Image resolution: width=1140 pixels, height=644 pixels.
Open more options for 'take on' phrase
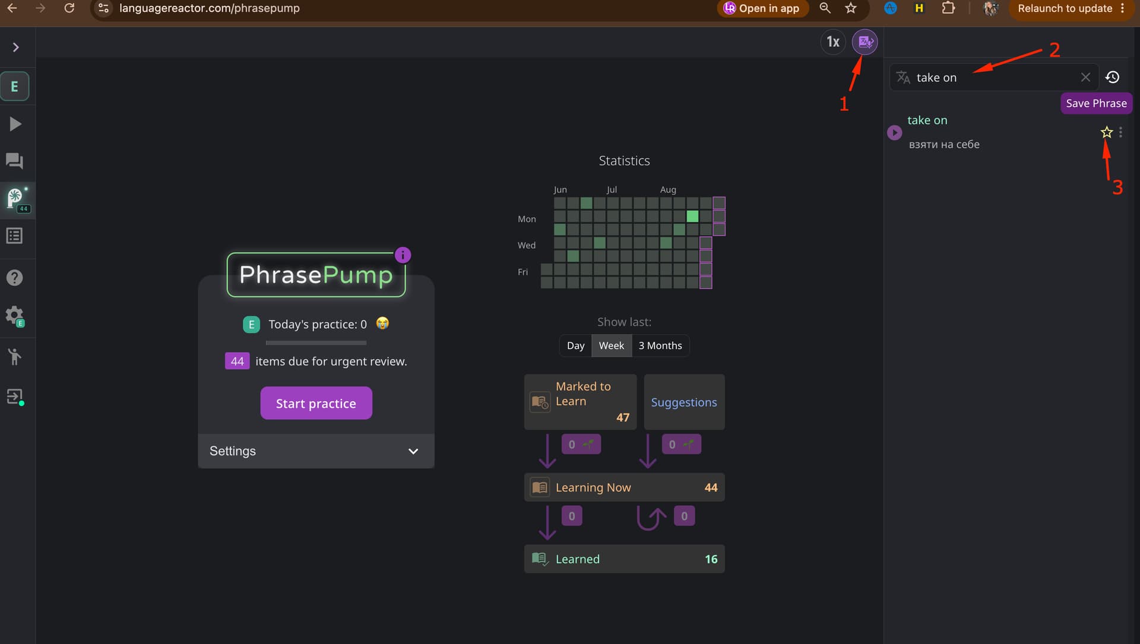click(1120, 132)
